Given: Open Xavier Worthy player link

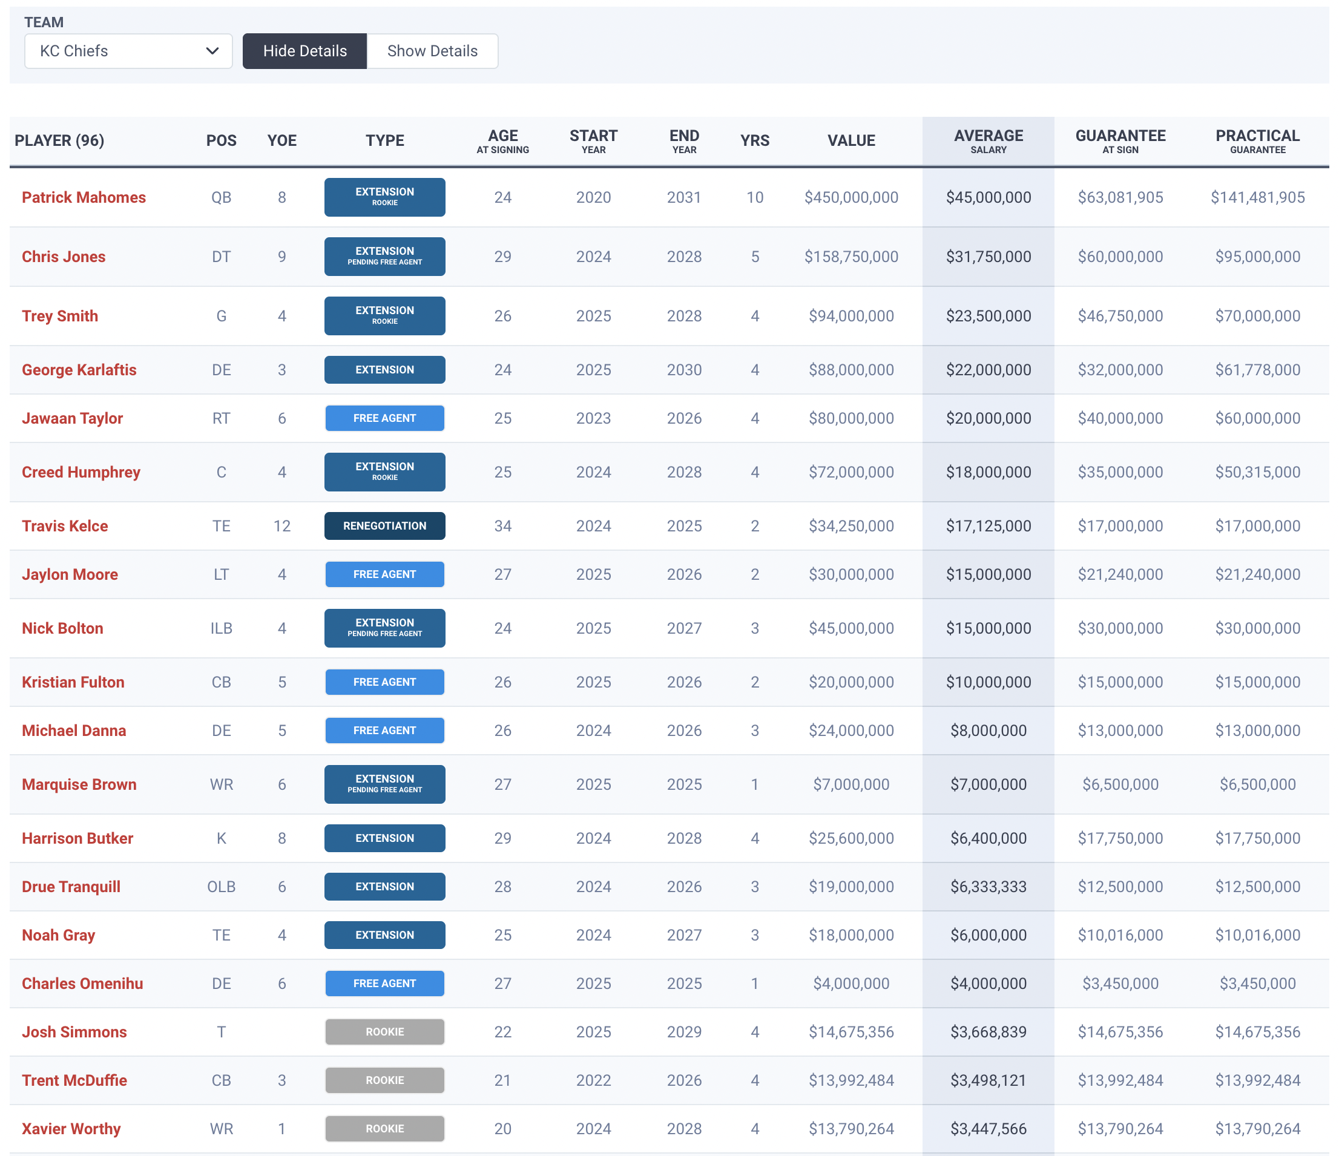Looking at the screenshot, I should click(71, 1129).
